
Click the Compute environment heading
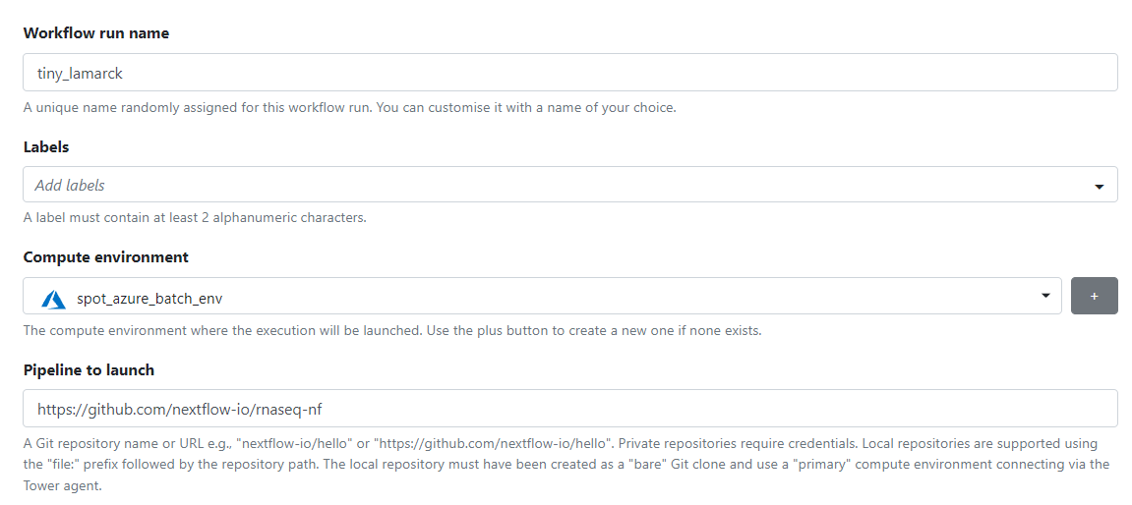(x=105, y=256)
